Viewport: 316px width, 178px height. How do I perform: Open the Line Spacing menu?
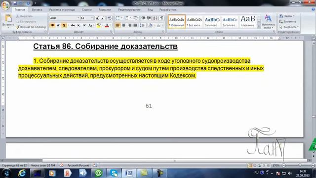[143, 25]
